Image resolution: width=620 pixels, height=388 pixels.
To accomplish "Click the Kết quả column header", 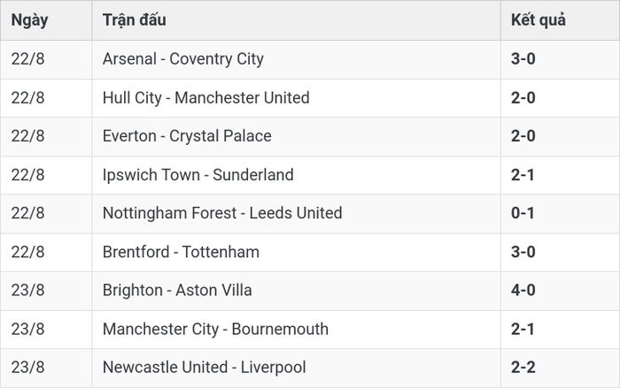I will coord(539,20).
